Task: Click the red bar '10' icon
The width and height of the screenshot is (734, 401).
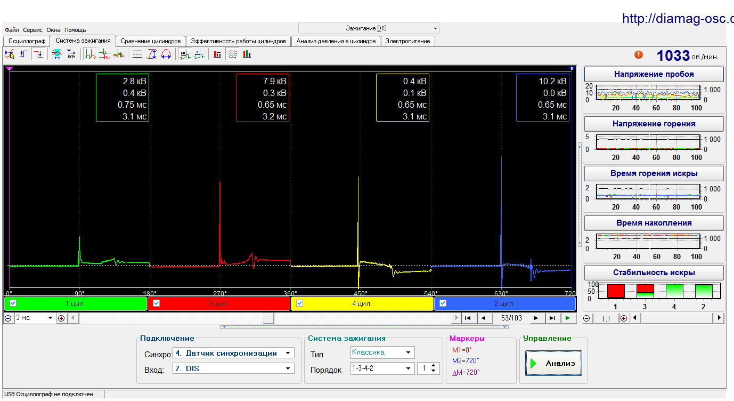Action: click(218, 54)
